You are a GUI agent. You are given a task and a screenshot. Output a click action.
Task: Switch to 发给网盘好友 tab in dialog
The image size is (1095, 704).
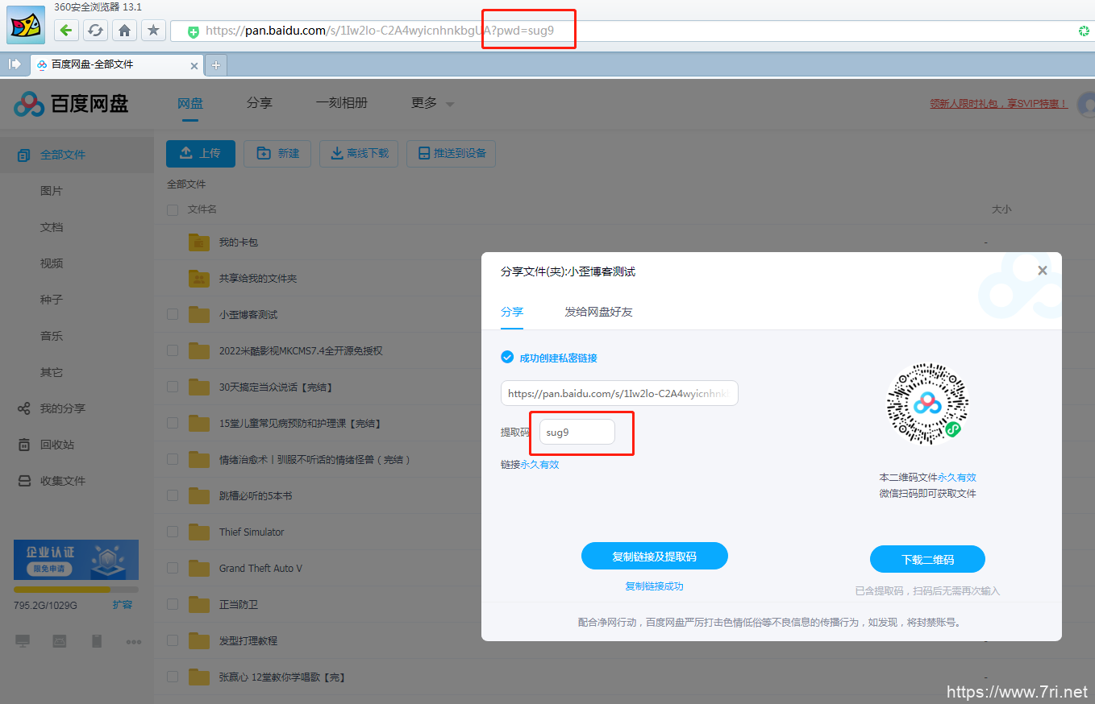pyautogui.click(x=598, y=312)
